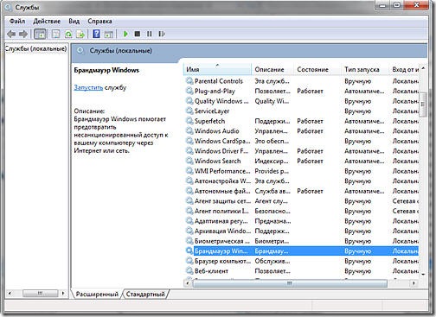The height and width of the screenshot is (317, 436).
Task: Sort by the Вход от и... column header
Action: click(x=405, y=69)
